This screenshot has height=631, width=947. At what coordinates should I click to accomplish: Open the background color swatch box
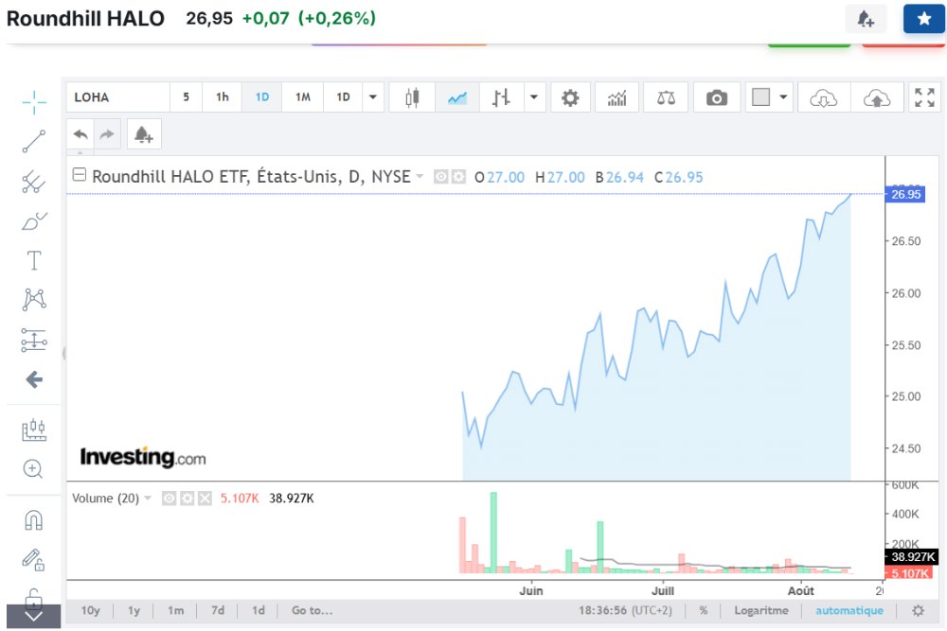tap(760, 97)
